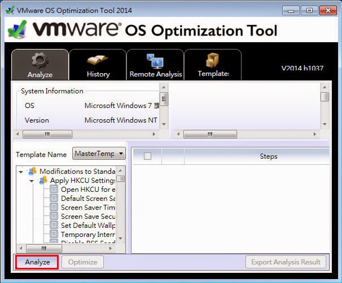Image resolution: width=342 pixels, height=283 pixels.
Task: Toggle the select-all checkbox in the Steps header
Action: (147, 156)
